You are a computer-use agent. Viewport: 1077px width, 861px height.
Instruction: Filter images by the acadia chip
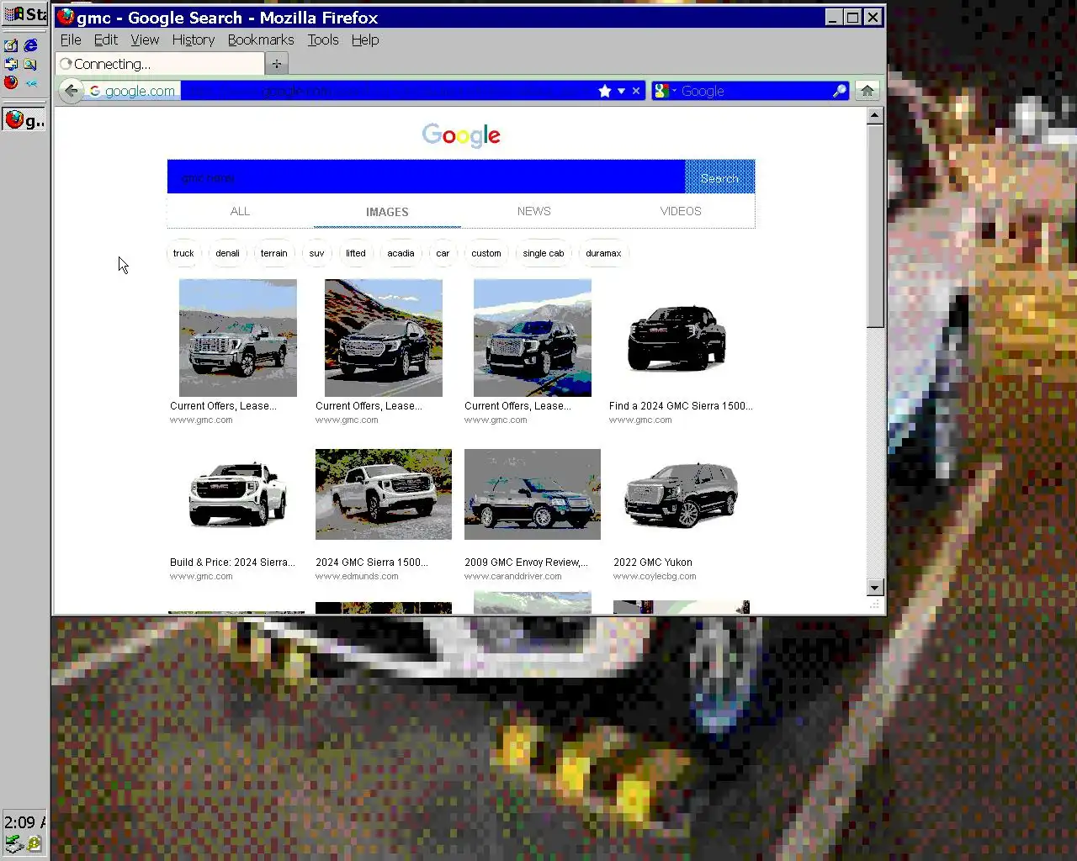point(401,253)
